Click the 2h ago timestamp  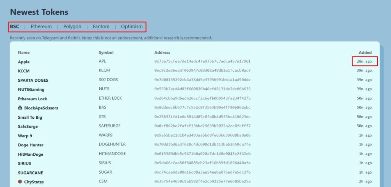click(x=366, y=182)
